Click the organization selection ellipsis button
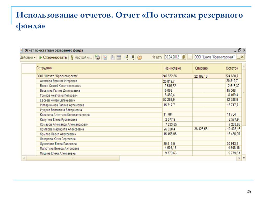Viewport: 267px width, 200px height. click(238, 57)
